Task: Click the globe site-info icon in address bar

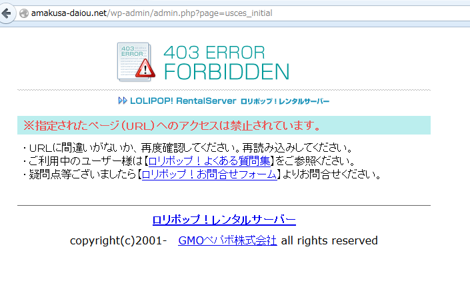Action: tap(24, 13)
